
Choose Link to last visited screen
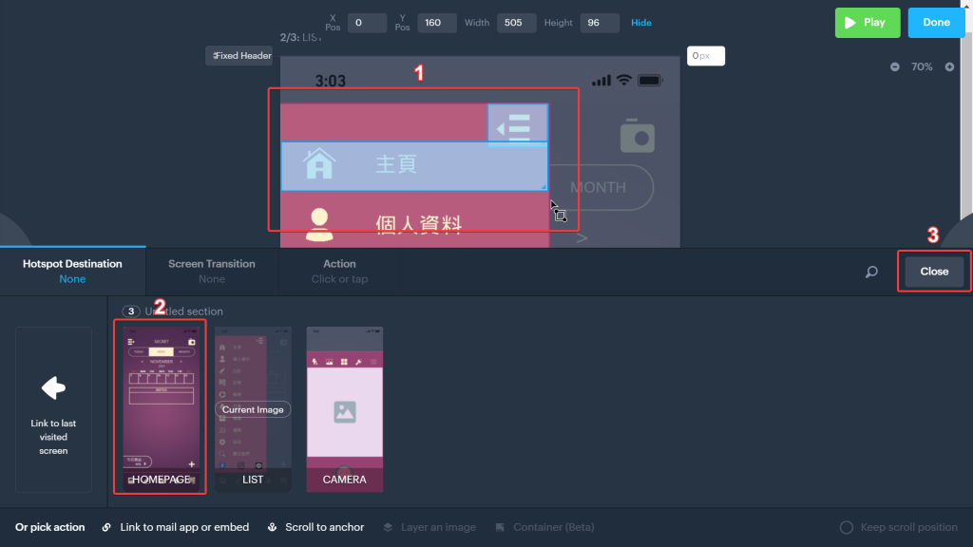click(53, 409)
